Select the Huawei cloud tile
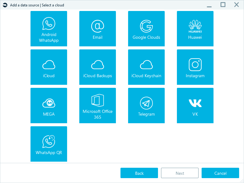This screenshot has width=244, height=183. [195, 29]
